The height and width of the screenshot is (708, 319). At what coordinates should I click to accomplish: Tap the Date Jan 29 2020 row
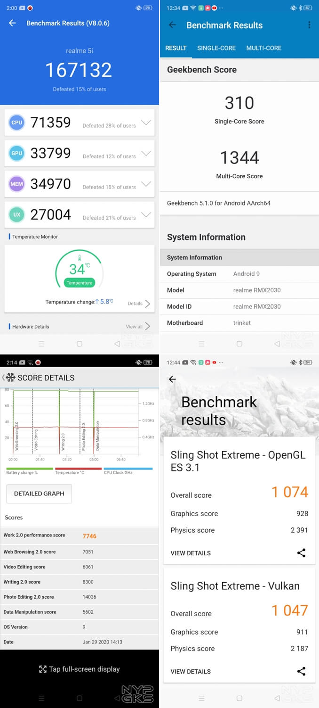(x=80, y=642)
